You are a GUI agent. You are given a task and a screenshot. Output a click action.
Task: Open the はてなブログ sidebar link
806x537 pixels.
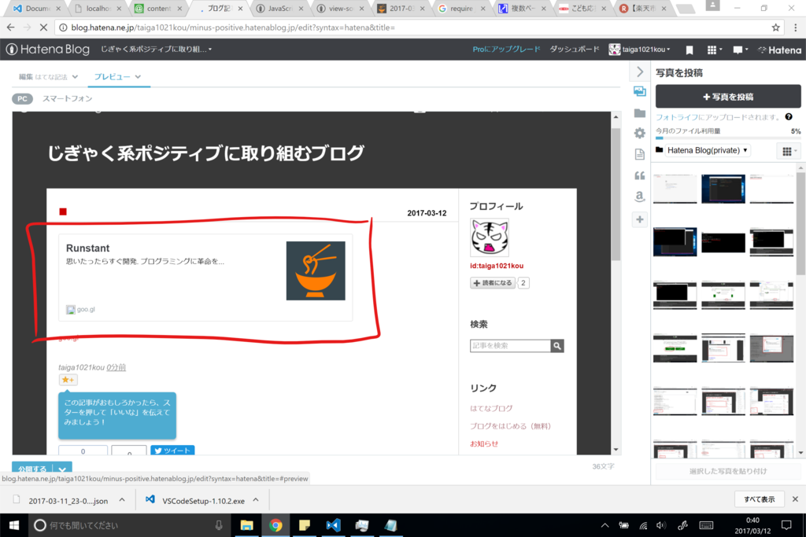tap(491, 408)
